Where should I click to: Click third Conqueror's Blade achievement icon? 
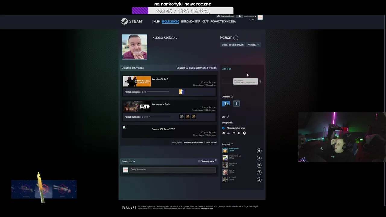click(x=194, y=117)
